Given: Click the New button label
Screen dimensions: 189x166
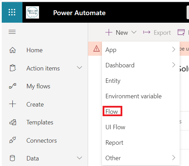Looking at the screenshot, I should [122, 33].
